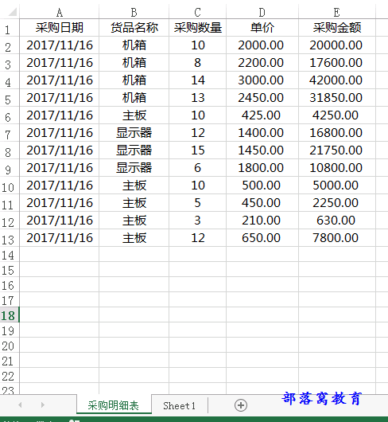Select column A header
This screenshot has width=388, height=422.
coord(60,12)
